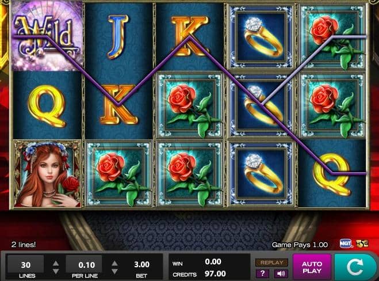Start Auto Play mode

click(x=312, y=267)
